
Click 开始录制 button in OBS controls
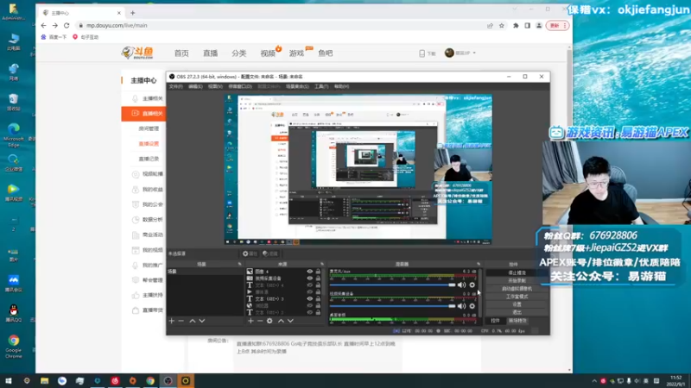[x=517, y=281]
